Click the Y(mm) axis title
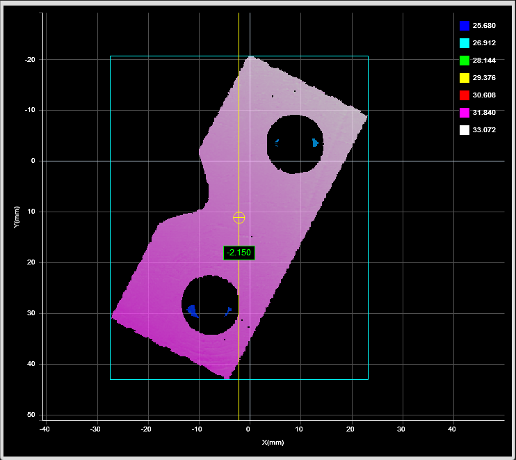 [17, 217]
